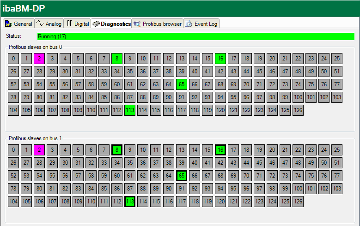360x226 pixels.
Task: Click the General tab DP icon
Action: (8, 24)
